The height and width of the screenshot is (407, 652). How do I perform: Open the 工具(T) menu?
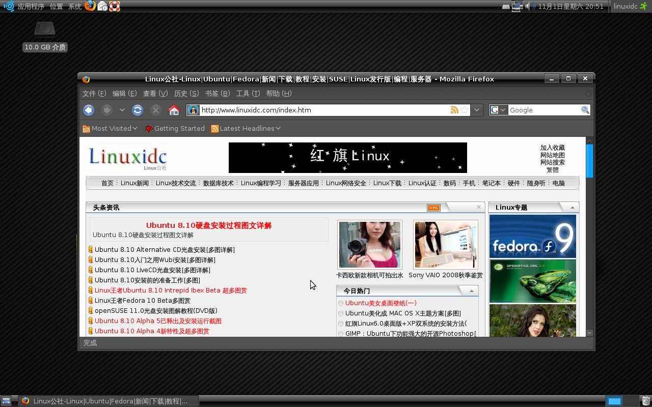pos(248,94)
